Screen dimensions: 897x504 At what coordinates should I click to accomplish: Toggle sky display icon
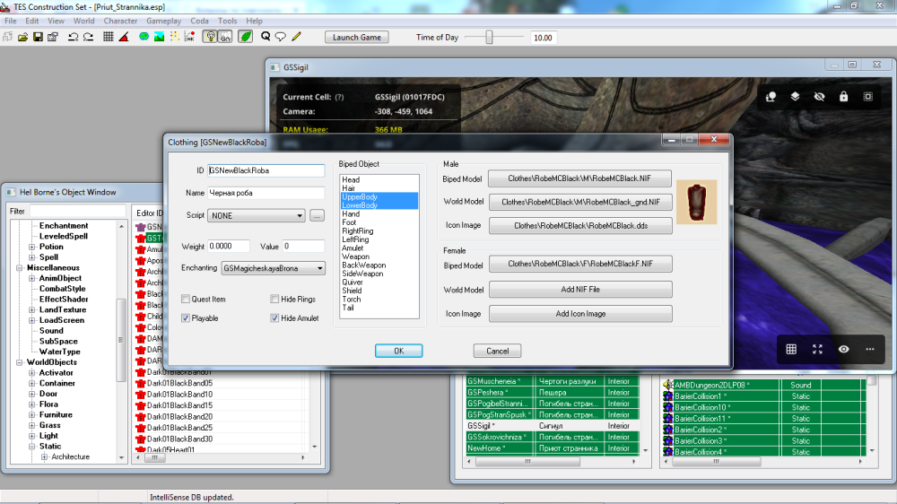point(225,37)
